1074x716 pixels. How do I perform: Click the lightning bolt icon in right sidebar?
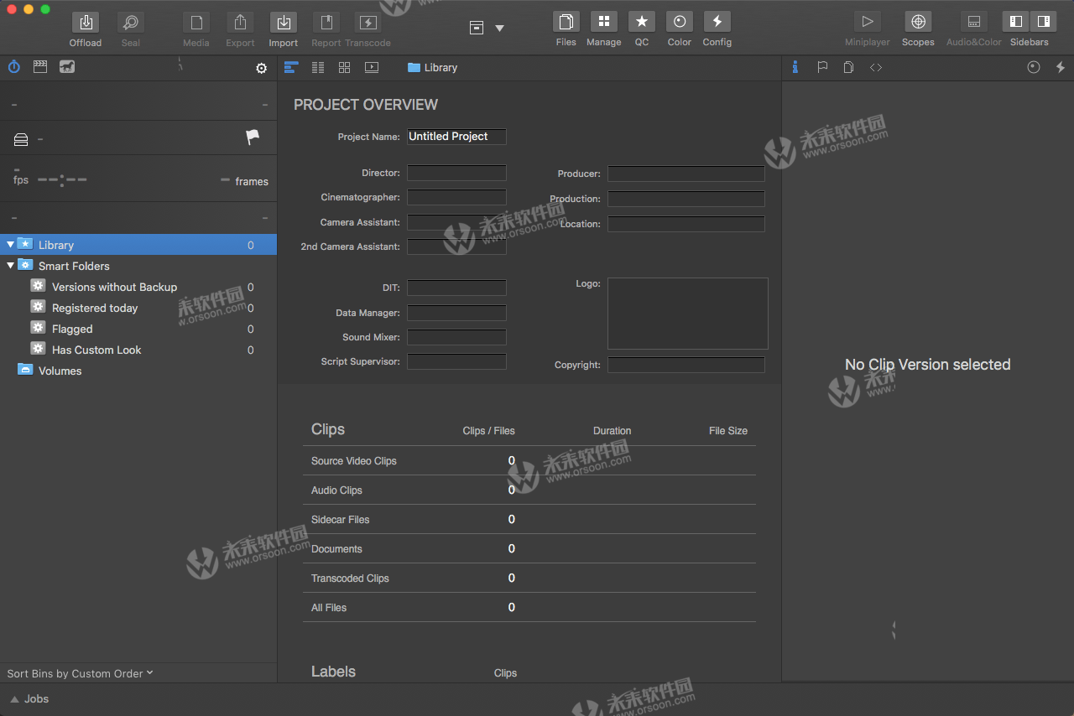click(1061, 67)
